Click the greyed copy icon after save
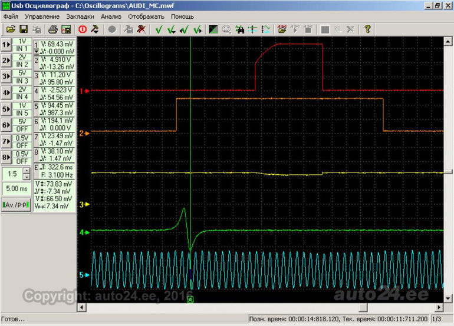454x326 pixels. [x=37, y=29]
